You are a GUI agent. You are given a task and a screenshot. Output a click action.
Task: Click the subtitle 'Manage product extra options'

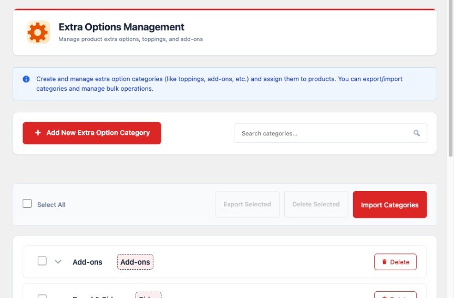tap(131, 39)
